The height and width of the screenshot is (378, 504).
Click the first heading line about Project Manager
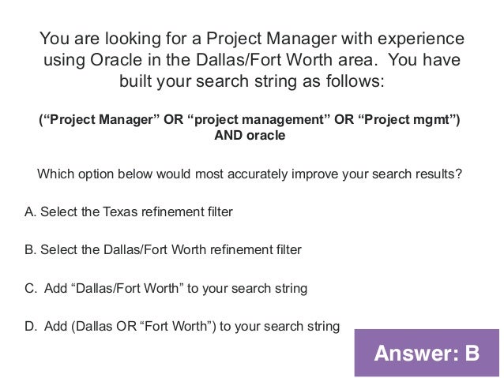251,39
